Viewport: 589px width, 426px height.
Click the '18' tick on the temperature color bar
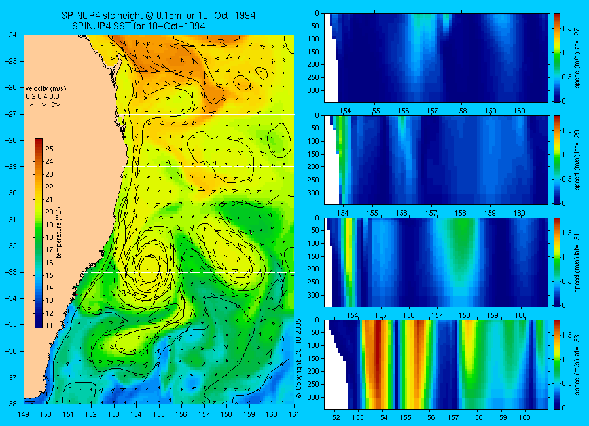pos(49,237)
